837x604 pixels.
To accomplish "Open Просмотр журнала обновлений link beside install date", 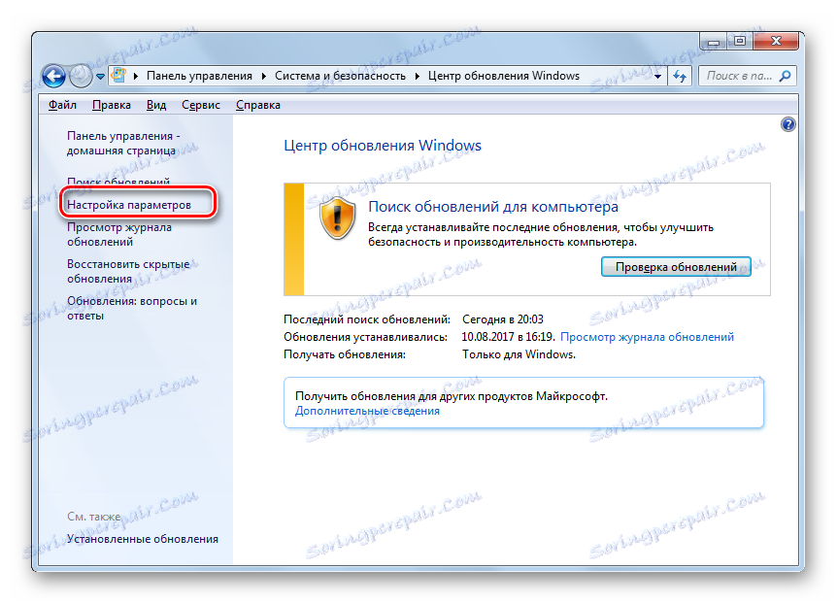I will point(647,337).
